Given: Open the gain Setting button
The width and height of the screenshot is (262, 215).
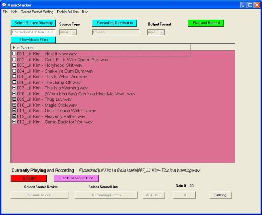Looking at the screenshot, I should point(221,195).
